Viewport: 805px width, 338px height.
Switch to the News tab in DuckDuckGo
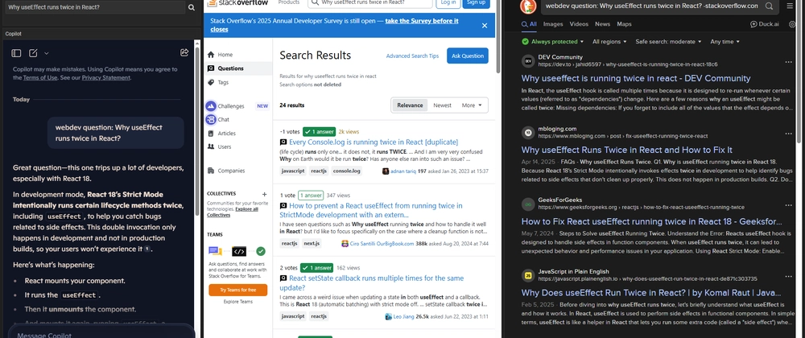602,24
